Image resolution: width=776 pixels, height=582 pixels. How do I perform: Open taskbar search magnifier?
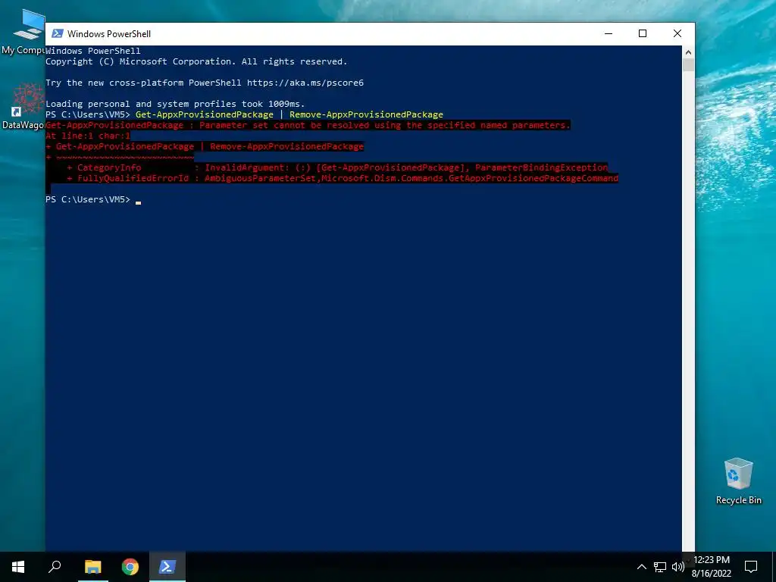click(x=55, y=567)
